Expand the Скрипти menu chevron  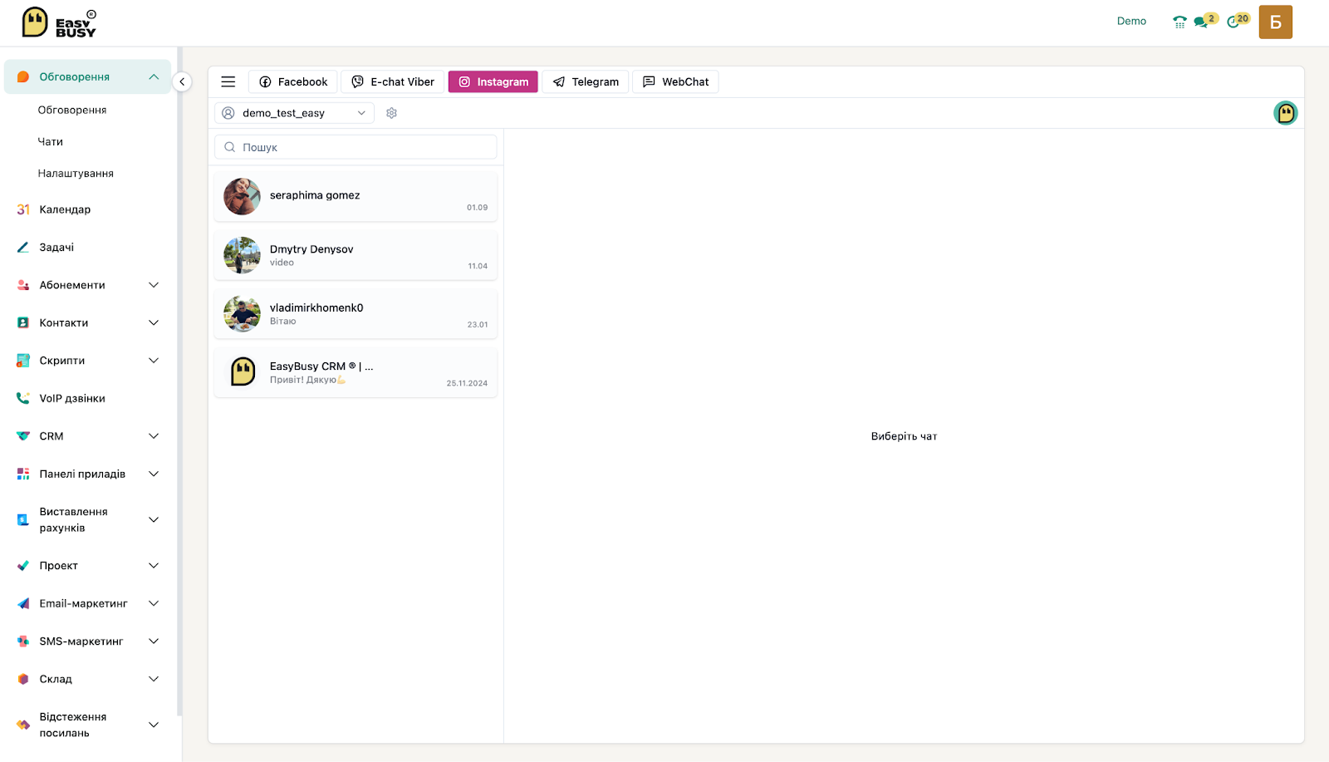click(x=154, y=361)
